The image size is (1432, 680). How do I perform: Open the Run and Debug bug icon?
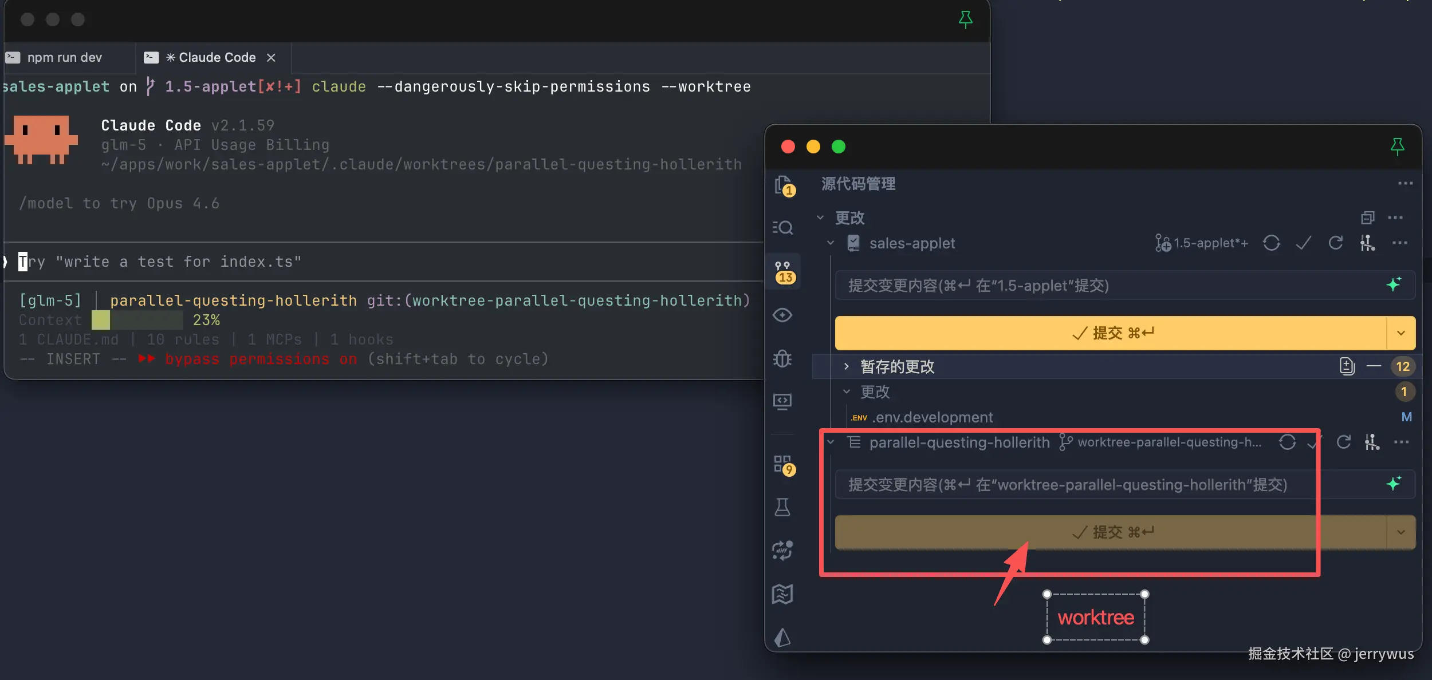783,359
